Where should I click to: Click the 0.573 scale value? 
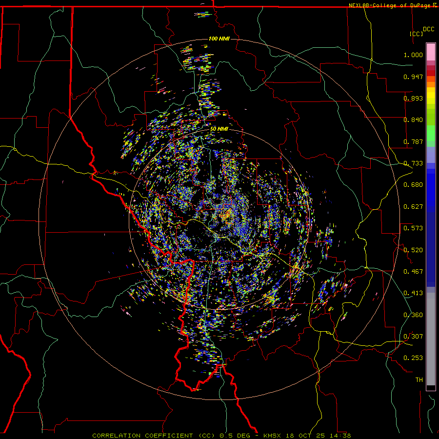point(413,228)
